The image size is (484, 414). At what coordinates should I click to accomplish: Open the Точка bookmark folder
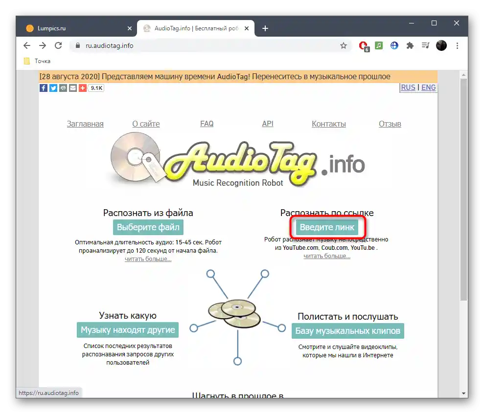click(37, 61)
